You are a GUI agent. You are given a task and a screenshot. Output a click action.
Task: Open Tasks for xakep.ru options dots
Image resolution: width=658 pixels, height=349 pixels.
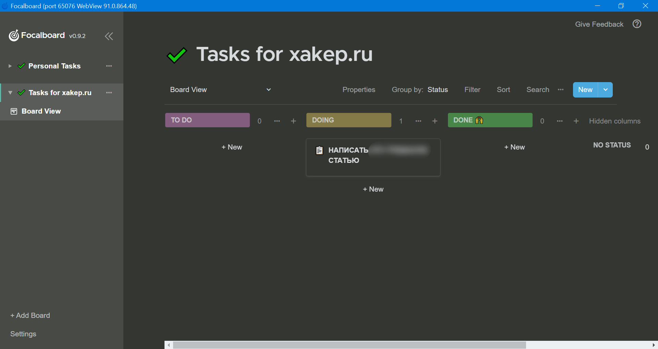(x=109, y=93)
